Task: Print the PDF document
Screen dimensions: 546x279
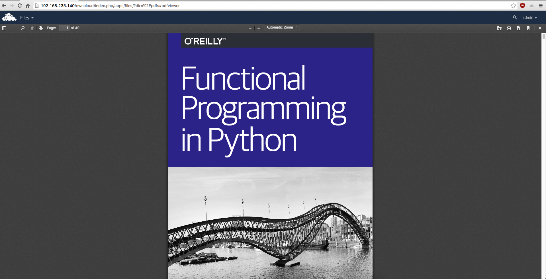Action: [x=509, y=28]
